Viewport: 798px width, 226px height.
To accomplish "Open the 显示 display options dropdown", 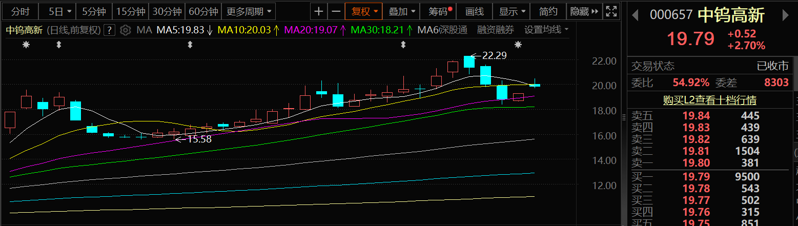I will pos(513,11).
